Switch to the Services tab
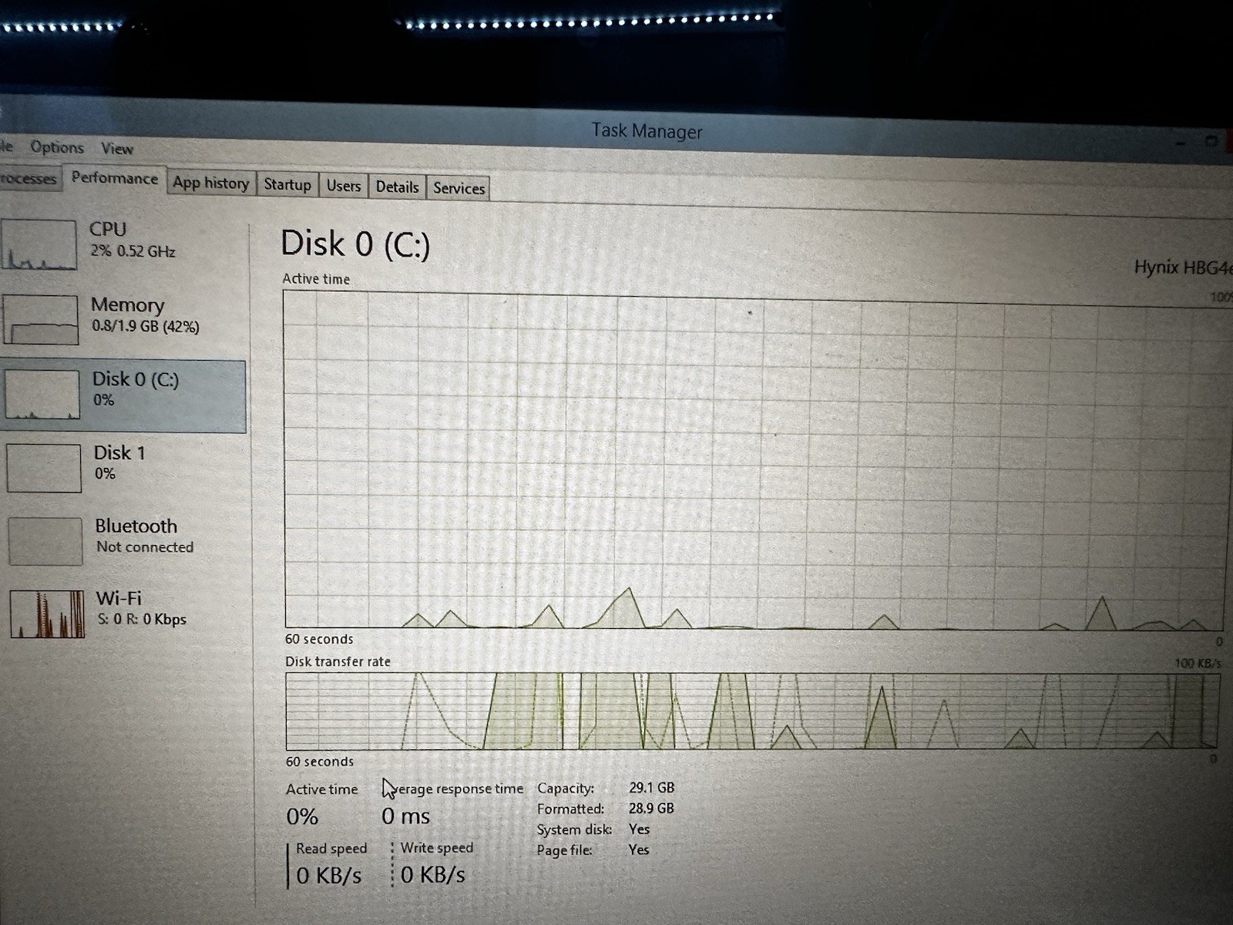 pos(459,188)
